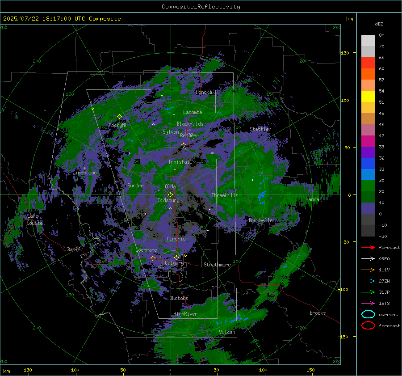
Task: Click the yellow diamond marker below RedDeer
Action: [184, 145]
